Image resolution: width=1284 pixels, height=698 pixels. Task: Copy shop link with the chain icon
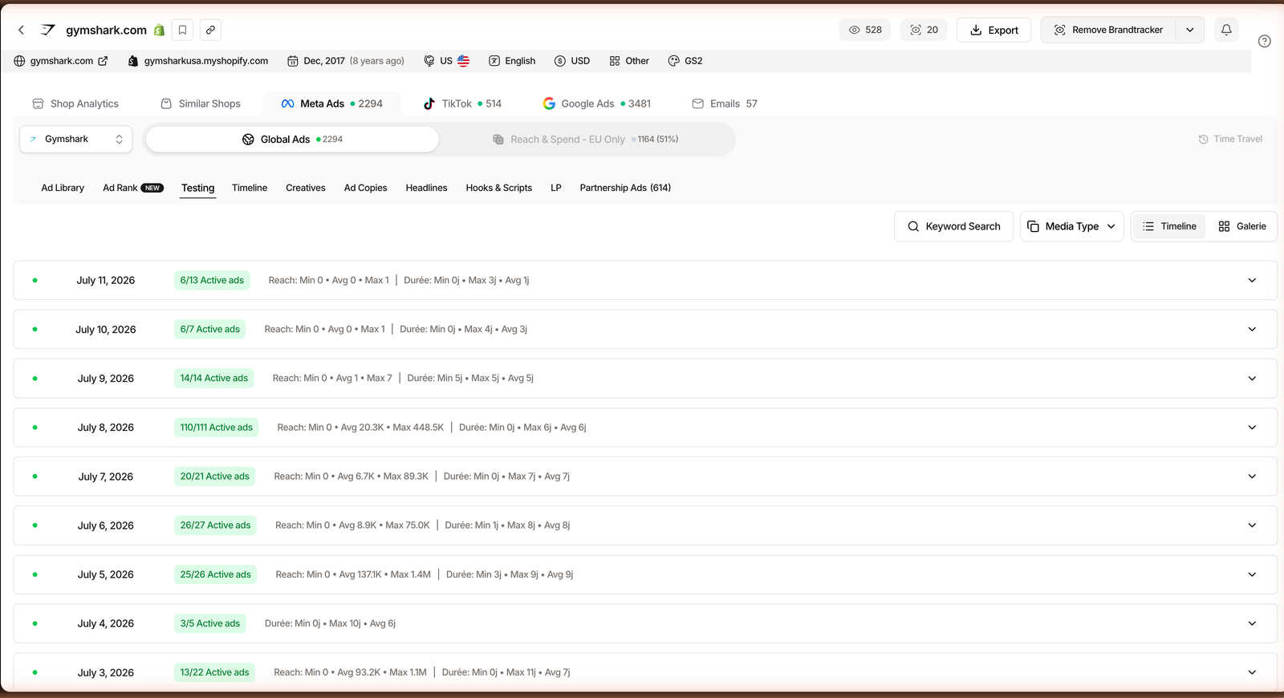click(x=210, y=30)
